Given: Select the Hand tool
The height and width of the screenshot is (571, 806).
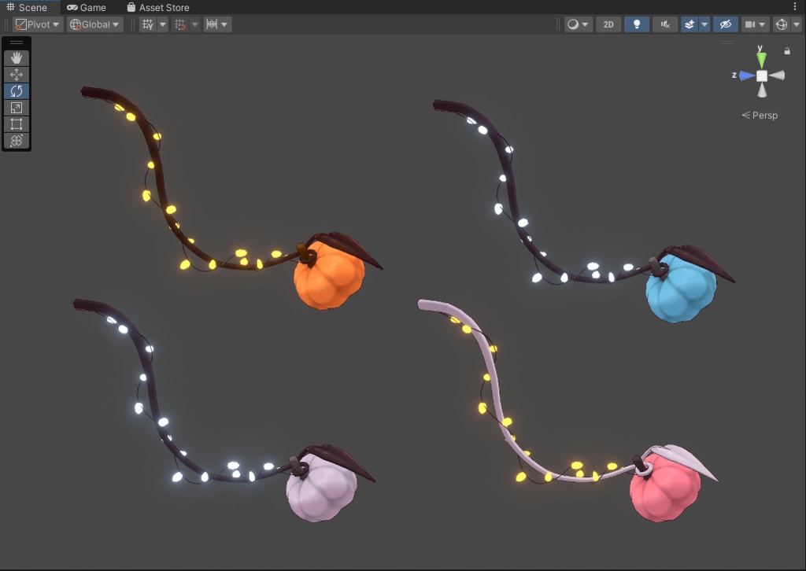Looking at the screenshot, I should [x=16, y=57].
